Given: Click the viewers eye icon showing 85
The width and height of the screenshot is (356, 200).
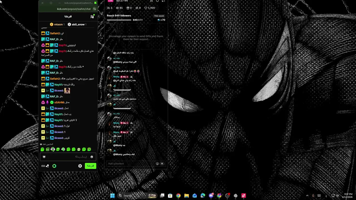Looking at the screenshot, I should tap(117, 8).
